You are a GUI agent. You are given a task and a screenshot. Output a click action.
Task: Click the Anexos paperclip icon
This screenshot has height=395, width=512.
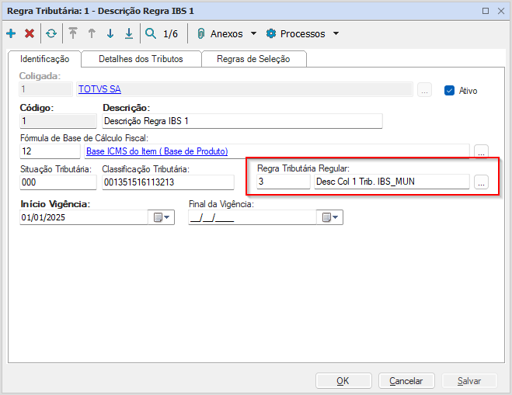point(201,33)
